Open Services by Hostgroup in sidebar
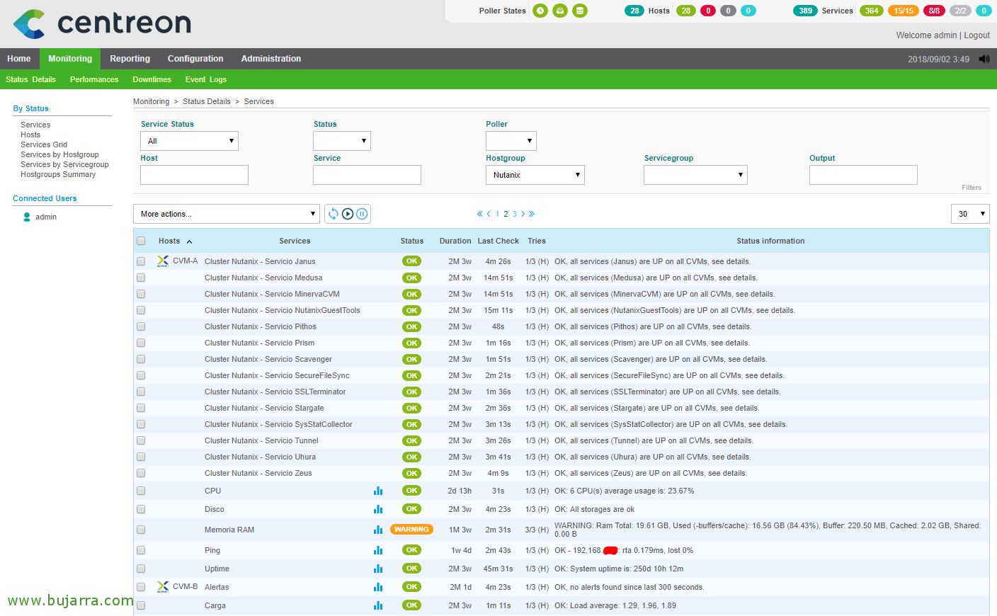Screen dimensions: 997x616 59,154
